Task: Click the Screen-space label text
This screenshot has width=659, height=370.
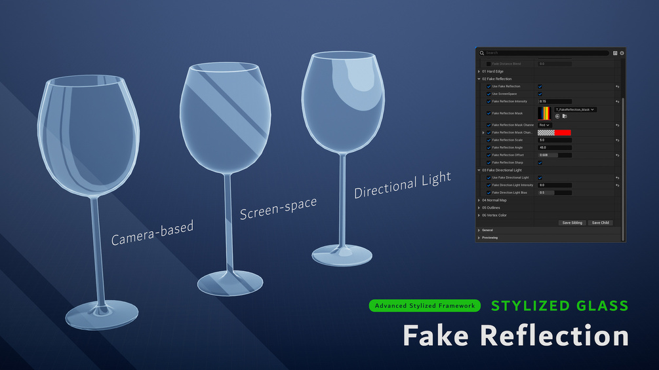Action: (x=278, y=208)
